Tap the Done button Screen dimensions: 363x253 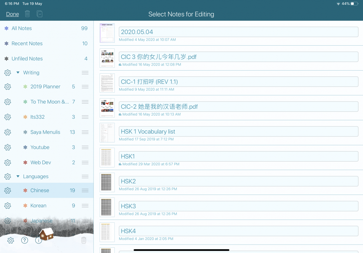click(x=13, y=14)
